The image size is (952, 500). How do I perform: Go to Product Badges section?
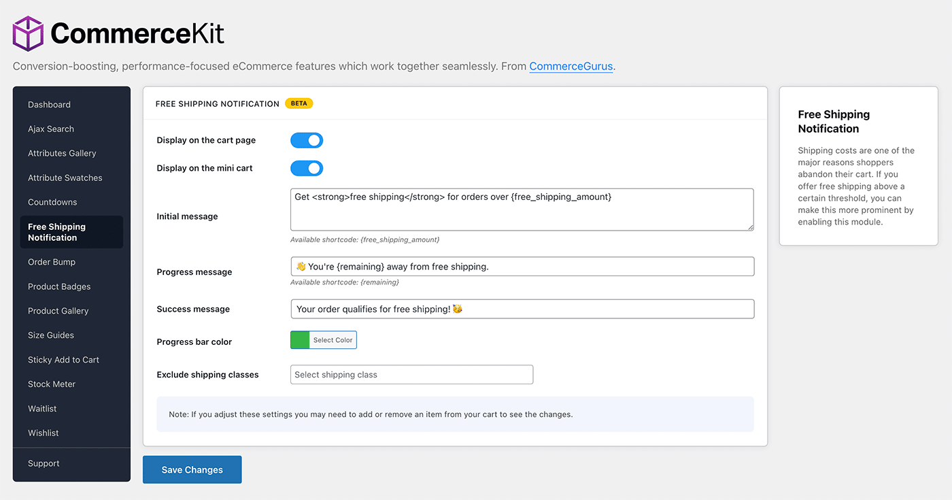59,287
